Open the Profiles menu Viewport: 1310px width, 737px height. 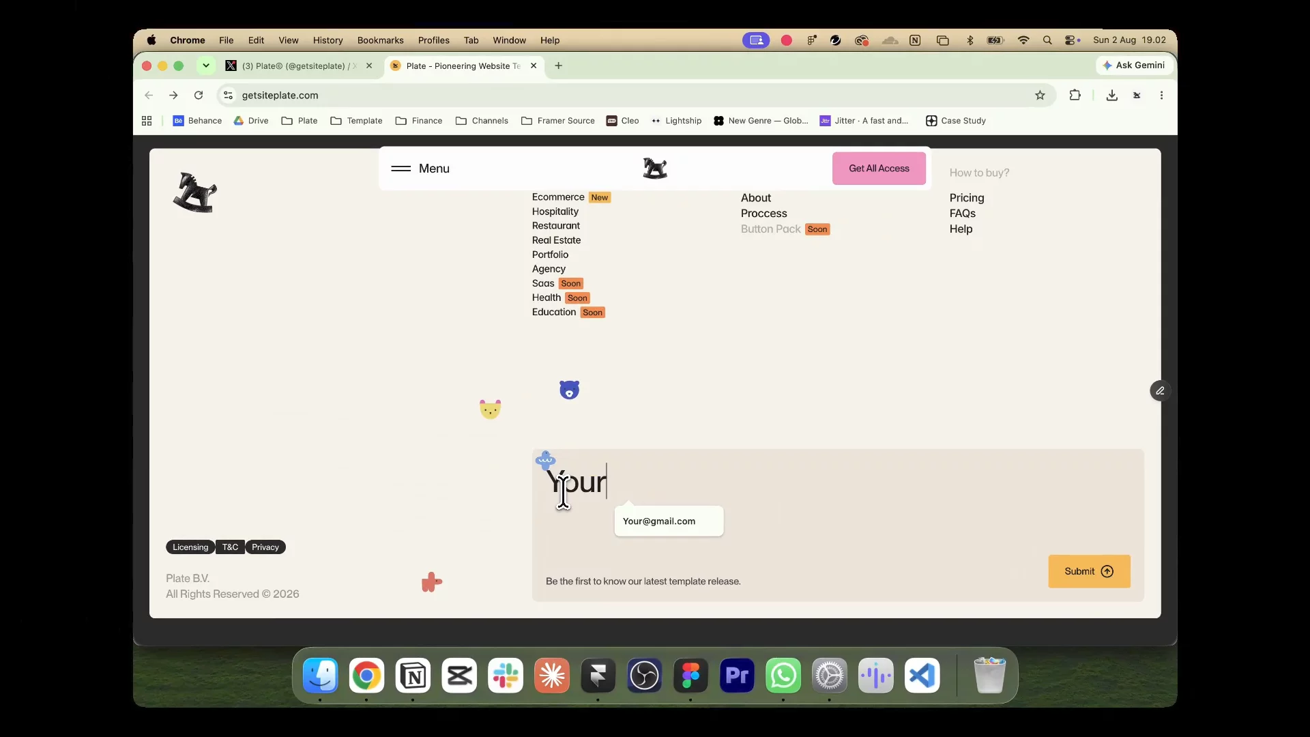point(433,40)
